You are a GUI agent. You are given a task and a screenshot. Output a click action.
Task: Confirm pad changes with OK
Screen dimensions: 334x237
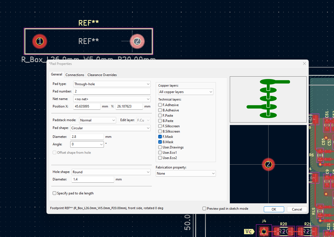[x=274, y=209]
